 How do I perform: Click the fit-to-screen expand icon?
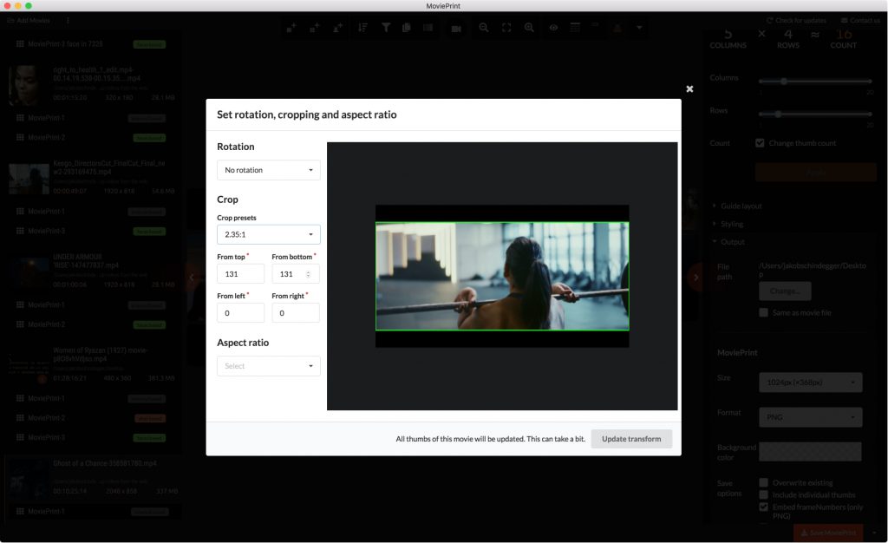click(506, 27)
